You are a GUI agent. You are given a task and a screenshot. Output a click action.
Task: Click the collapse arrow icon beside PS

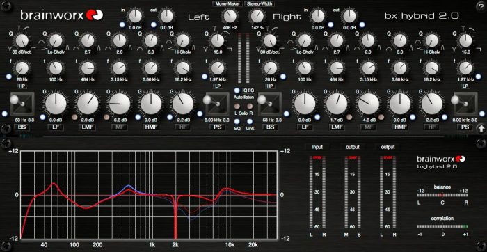[x=481, y=127]
